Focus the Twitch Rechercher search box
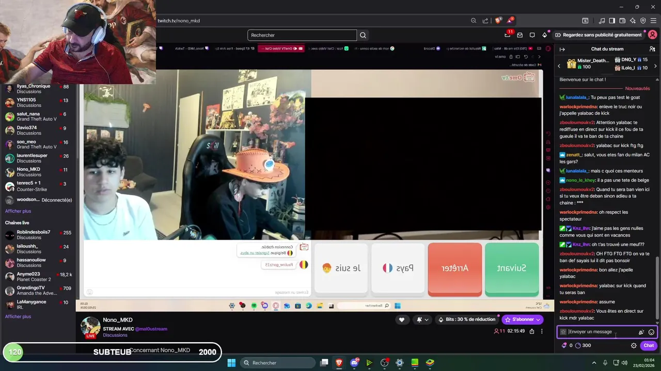 [x=302, y=35]
